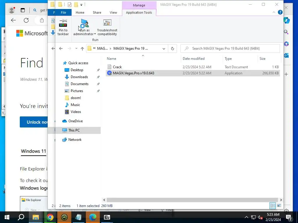Click the Manage contextual tab
Screen dimensions: 298x223
click(x=139, y=5)
